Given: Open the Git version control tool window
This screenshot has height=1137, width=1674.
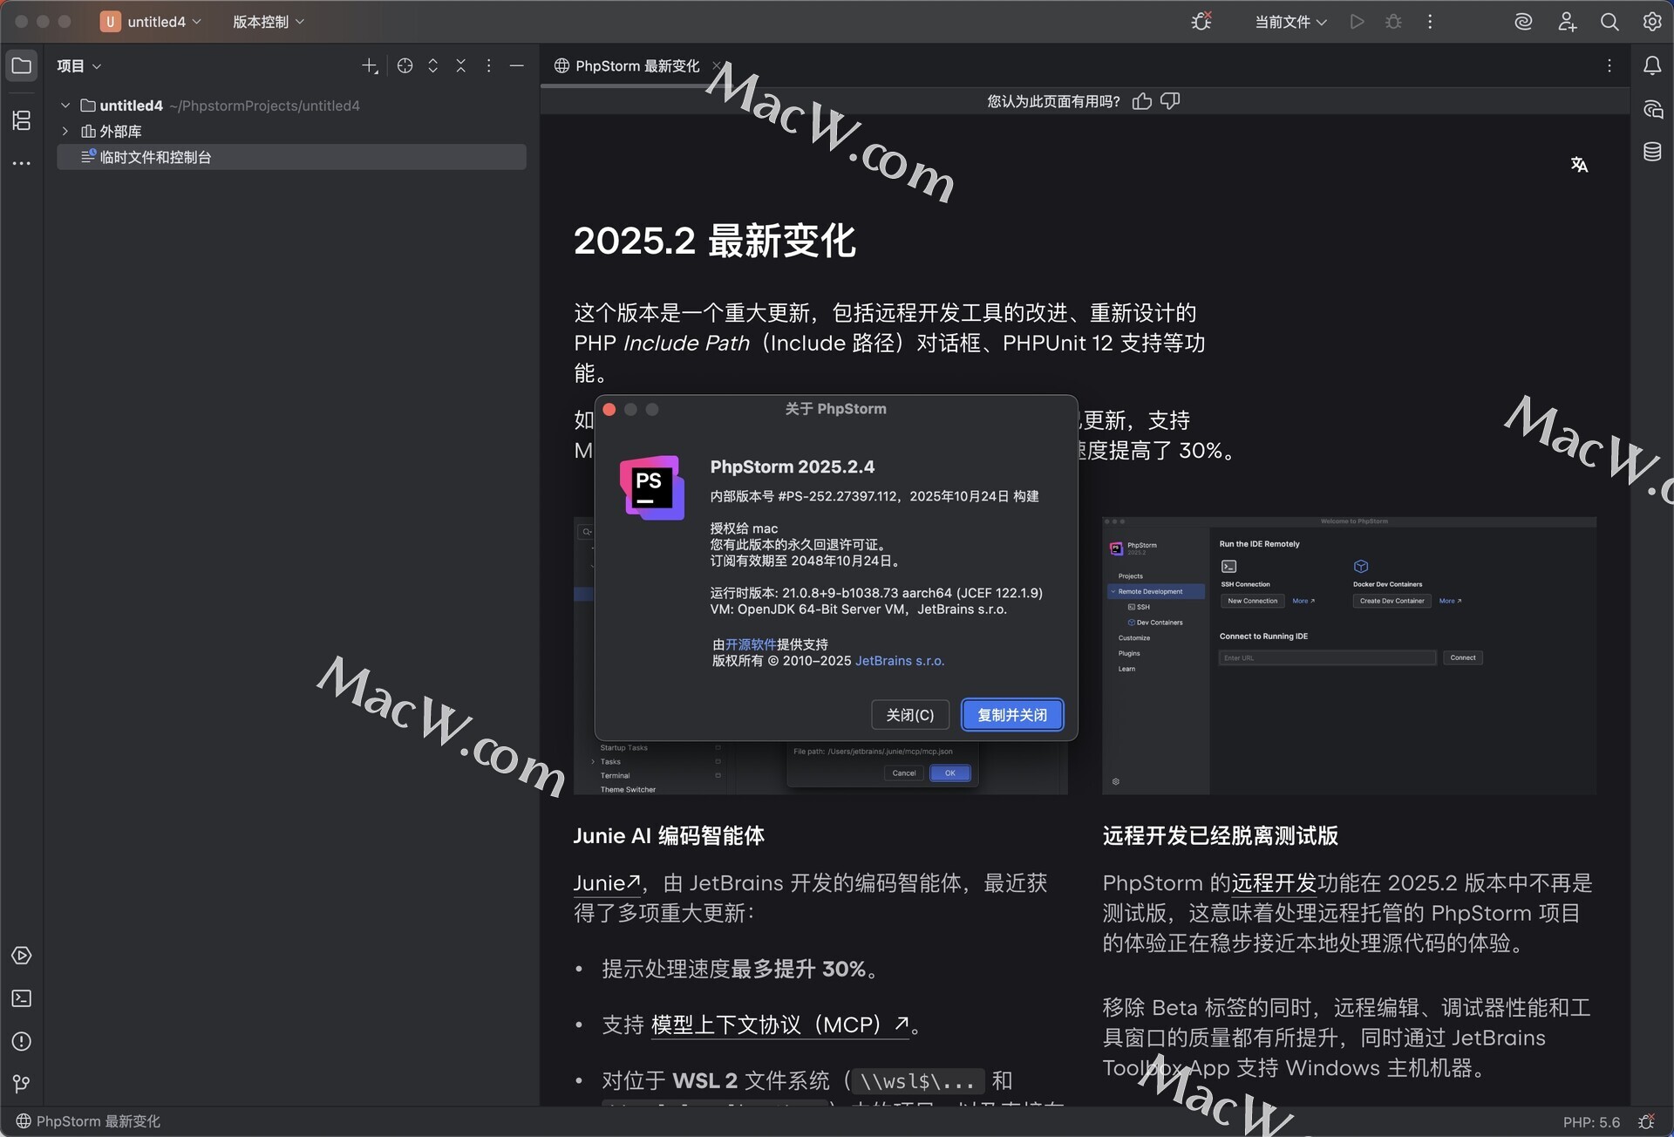Looking at the screenshot, I should (x=22, y=1083).
